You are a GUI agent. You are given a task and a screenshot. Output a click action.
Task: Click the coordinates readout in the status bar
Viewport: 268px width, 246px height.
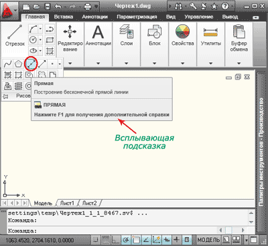click(40, 240)
